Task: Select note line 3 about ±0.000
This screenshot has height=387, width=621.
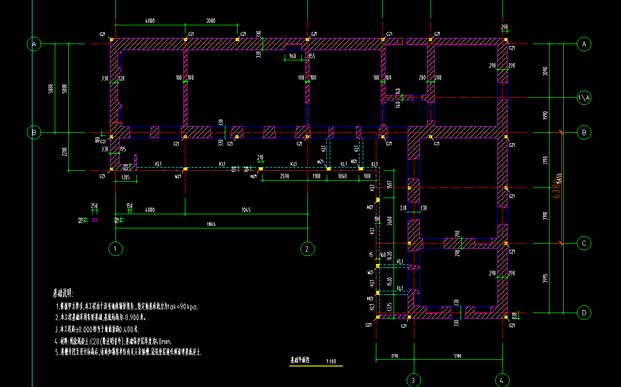Action: (97, 330)
